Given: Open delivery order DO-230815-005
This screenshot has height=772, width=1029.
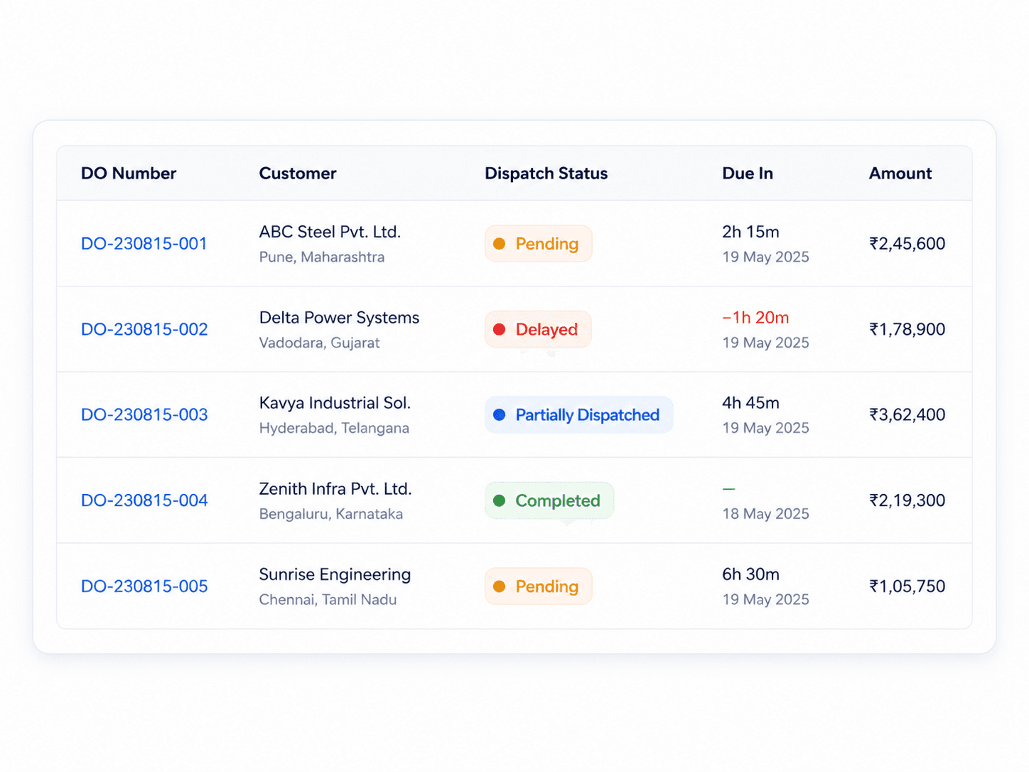Looking at the screenshot, I should [x=144, y=586].
